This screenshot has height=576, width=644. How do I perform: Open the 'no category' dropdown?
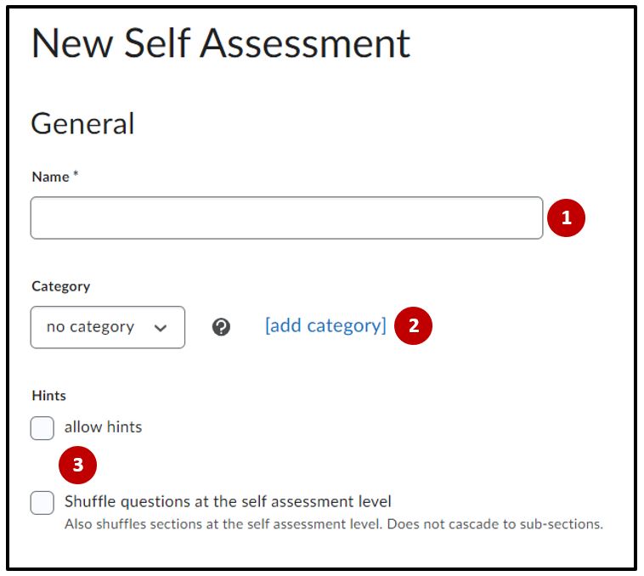[107, 327]
